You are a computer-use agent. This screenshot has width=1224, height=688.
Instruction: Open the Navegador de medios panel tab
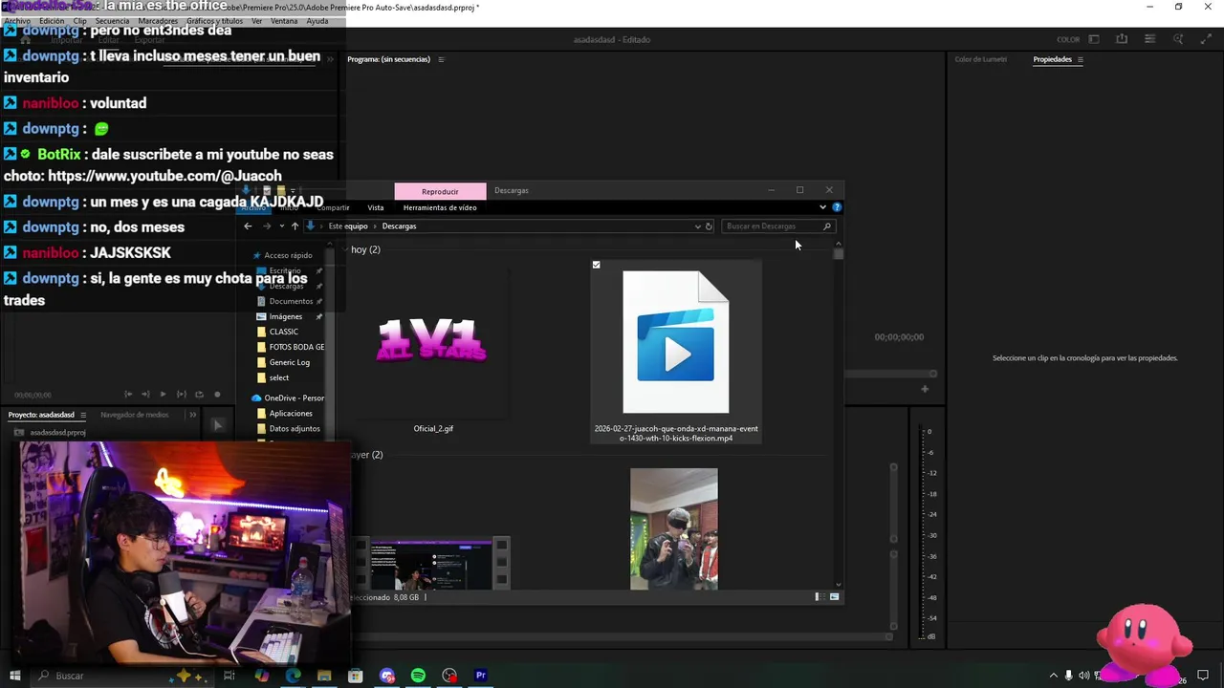coord(134,415)
